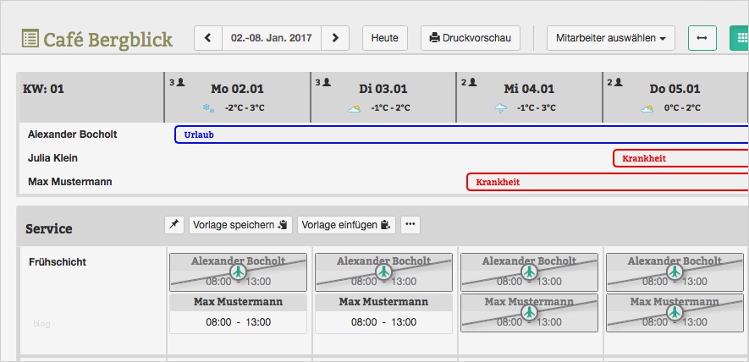Click the Service section title

tap(49, 228)
